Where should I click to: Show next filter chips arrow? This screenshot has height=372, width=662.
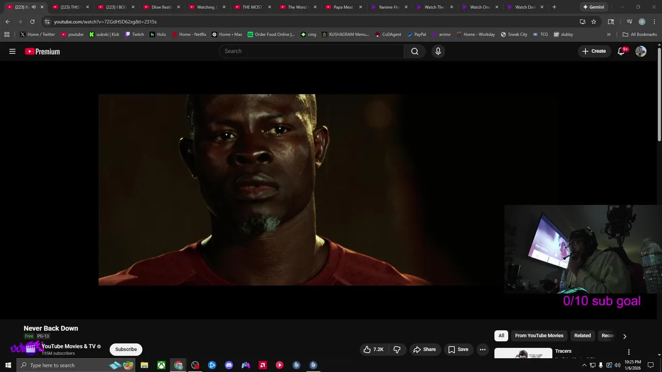(x=624, y=336)
